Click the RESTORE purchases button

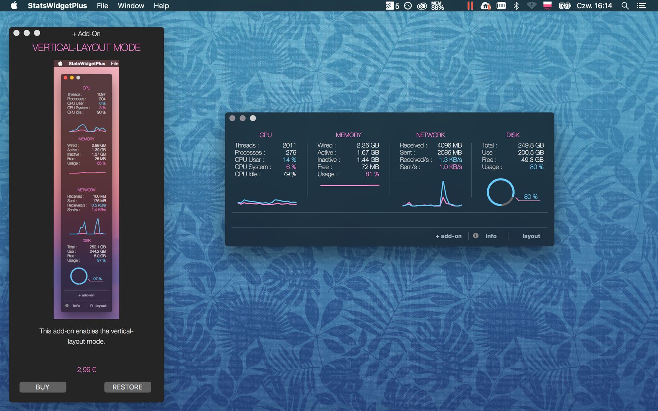pyautogui.click(x=127, y=387)
